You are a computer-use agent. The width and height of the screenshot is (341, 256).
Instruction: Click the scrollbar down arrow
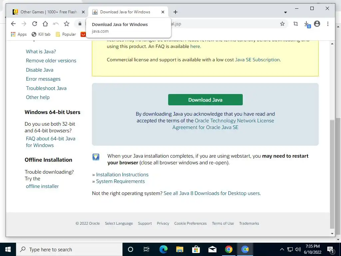point(332,234)
